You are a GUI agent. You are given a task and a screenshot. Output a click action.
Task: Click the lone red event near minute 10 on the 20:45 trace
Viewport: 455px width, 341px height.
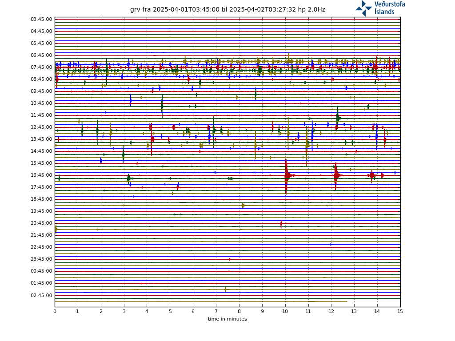pyautogui.click(x=281, y=224)
